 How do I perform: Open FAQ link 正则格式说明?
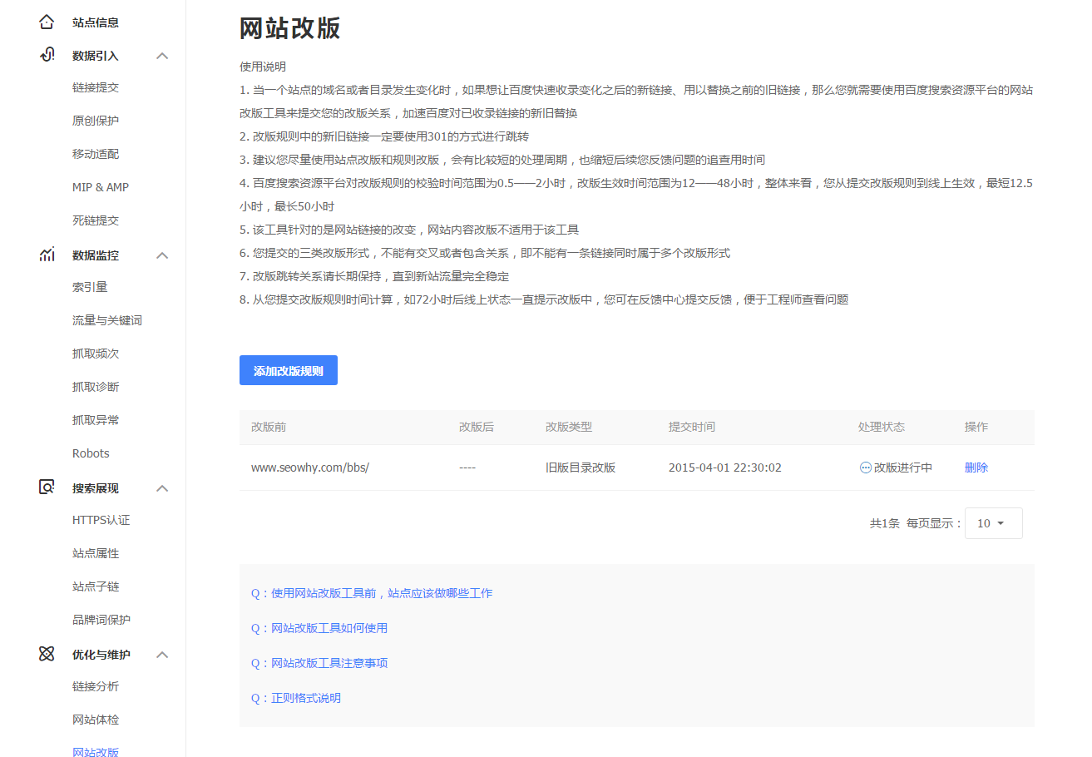[297, 698]
